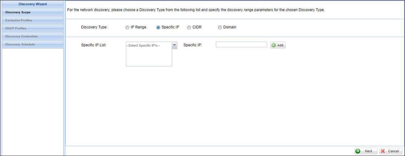Switch to the DHCP Profiles step

16,28
